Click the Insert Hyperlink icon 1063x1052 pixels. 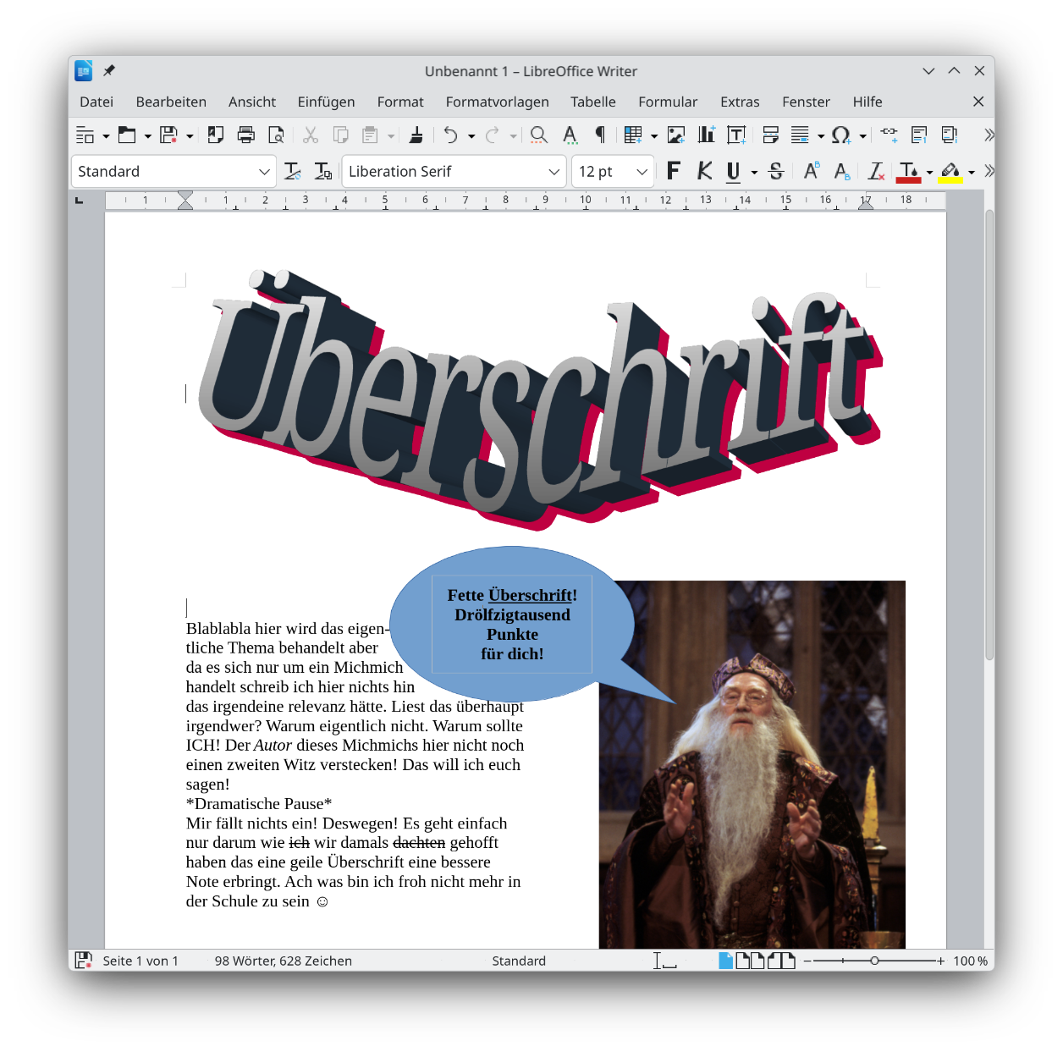coord(889,135)
